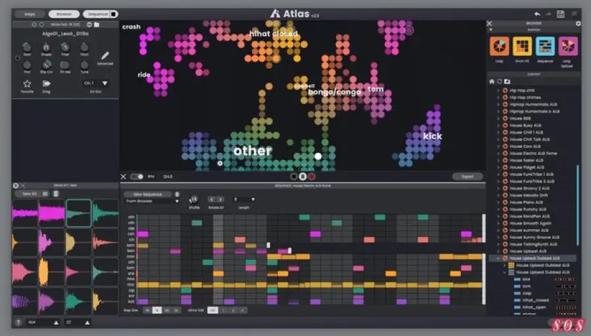This screenshot has height=336, width=591.
Task: Click the Export button
Action: pos(467,177)
